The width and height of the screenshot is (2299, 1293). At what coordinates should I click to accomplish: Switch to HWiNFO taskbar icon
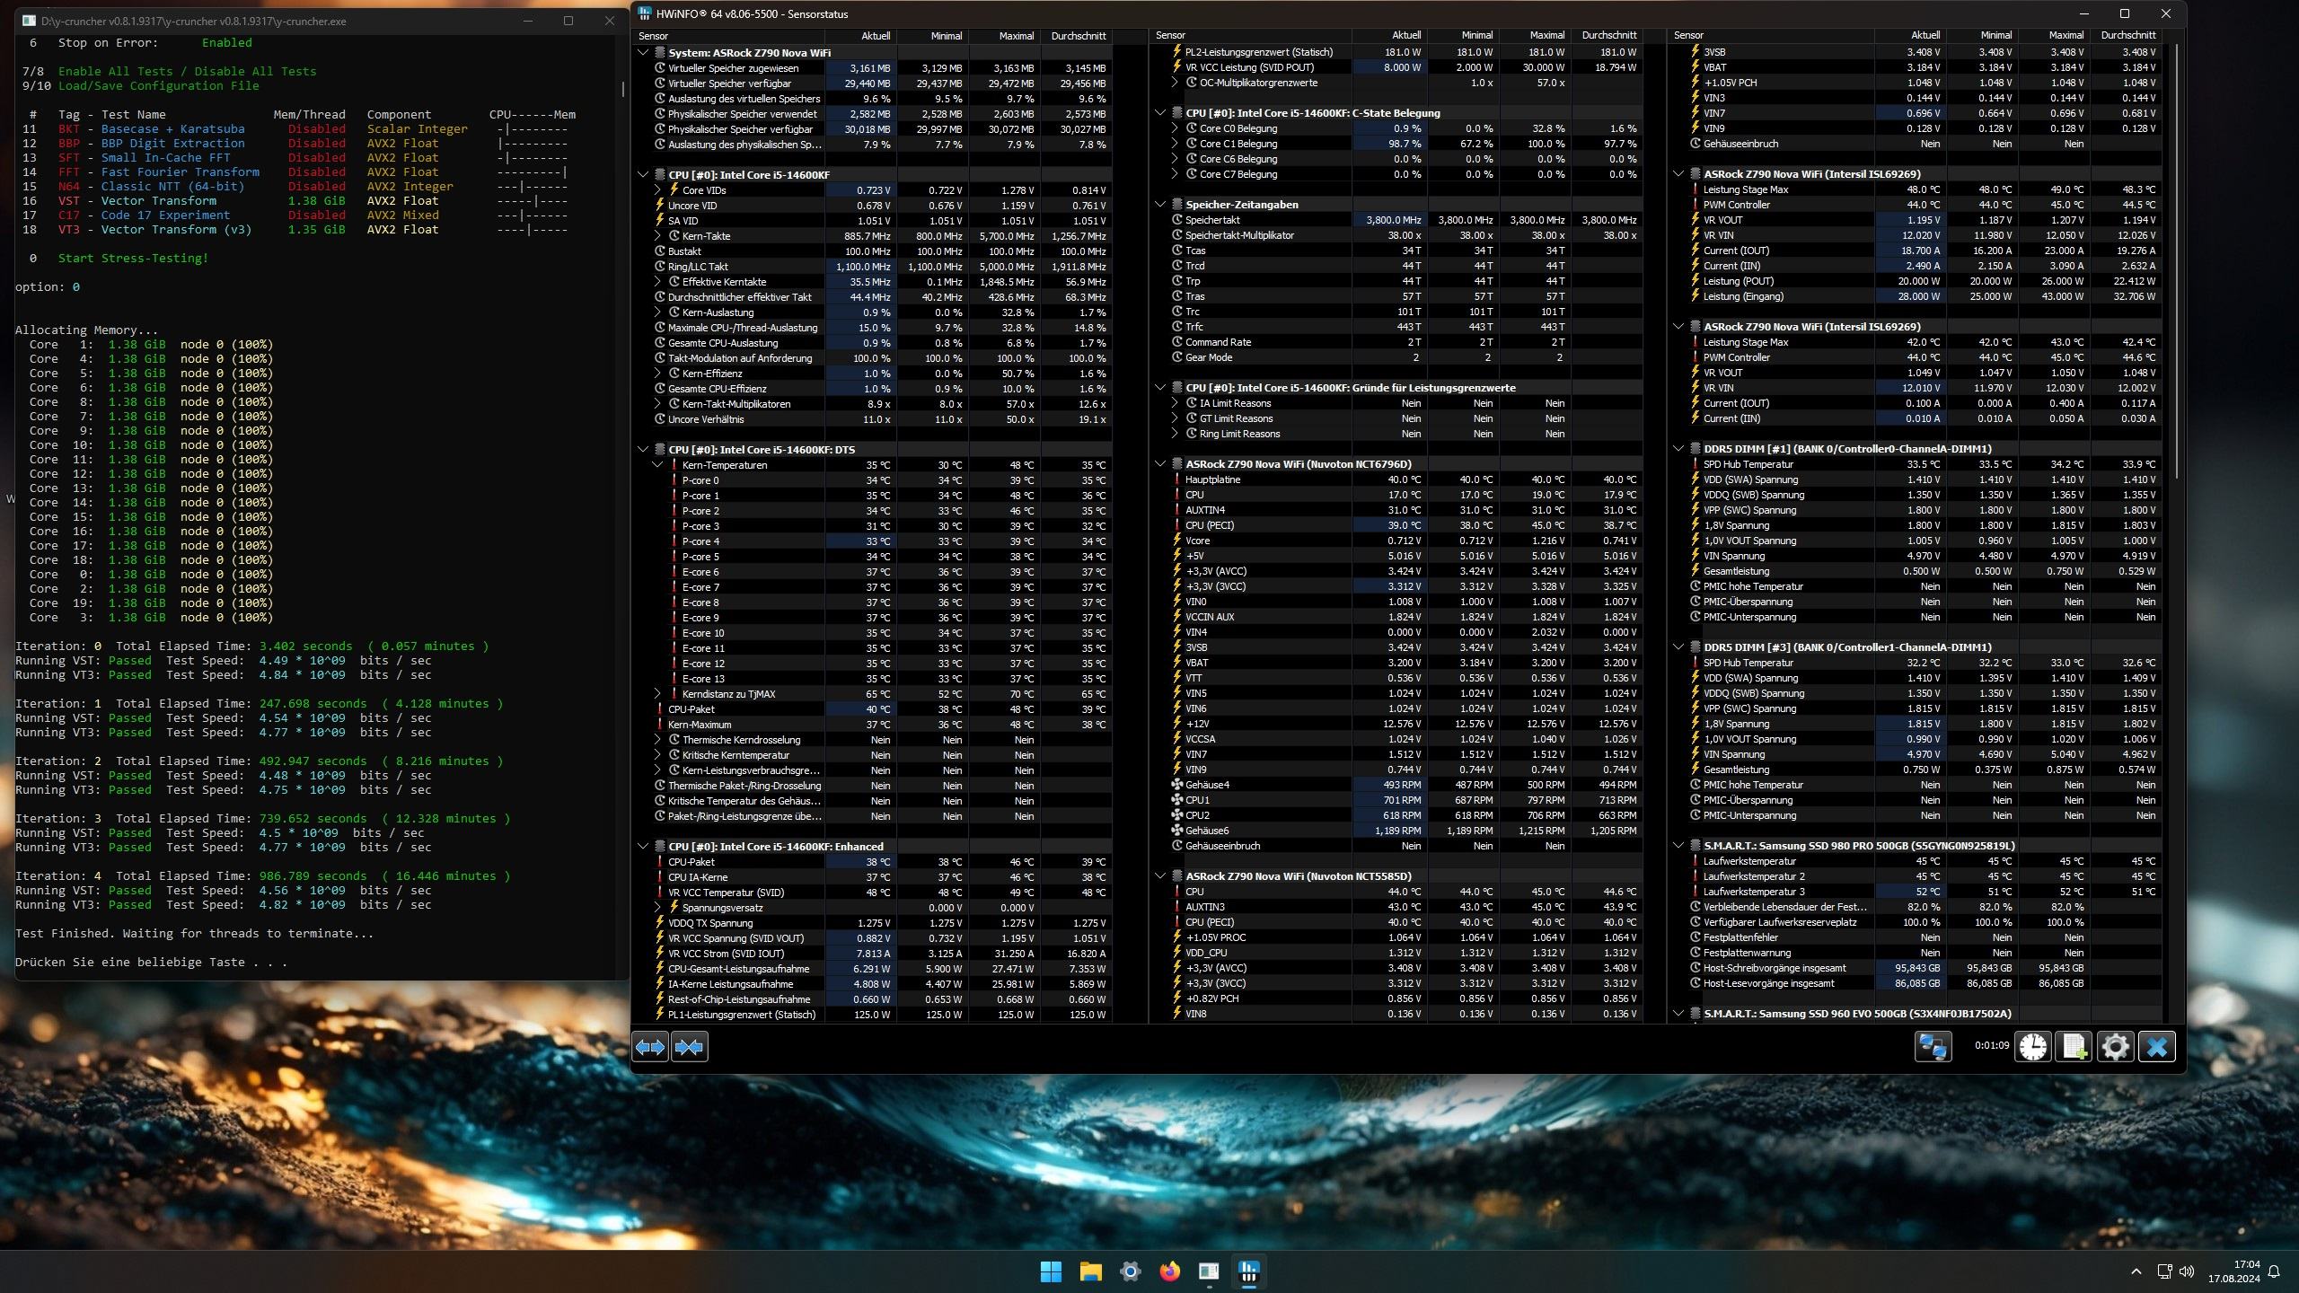point(1248,1271)
